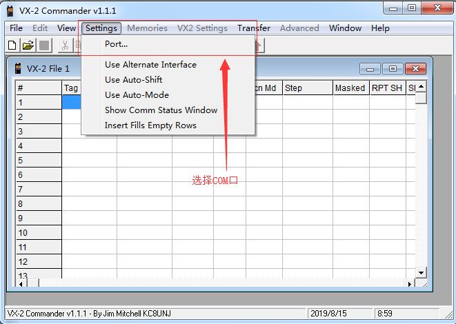Toggle Insert Fills Empty Rows

tap(150, 125)
